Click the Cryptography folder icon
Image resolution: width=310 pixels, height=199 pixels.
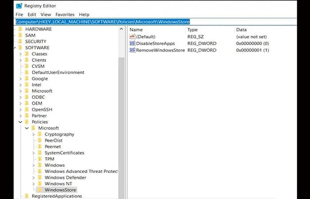click(39, 134)
